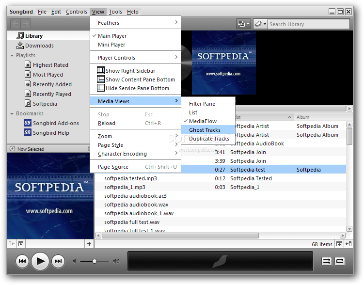Click the Songbird Add-ons SB bookmark icon
Image resolution: width=364 pixels, height=285 pixels.
click(28, 123)
